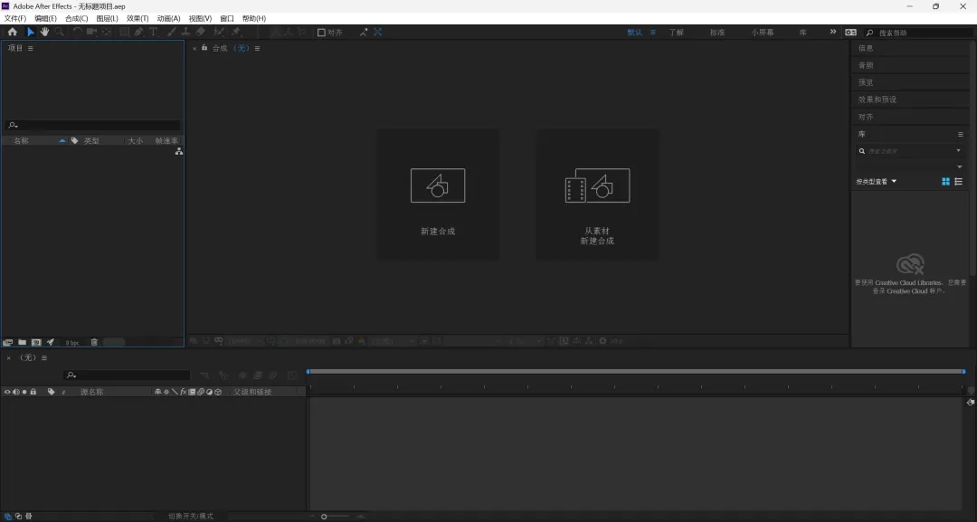Switch to the 默认 workspace

635,33
